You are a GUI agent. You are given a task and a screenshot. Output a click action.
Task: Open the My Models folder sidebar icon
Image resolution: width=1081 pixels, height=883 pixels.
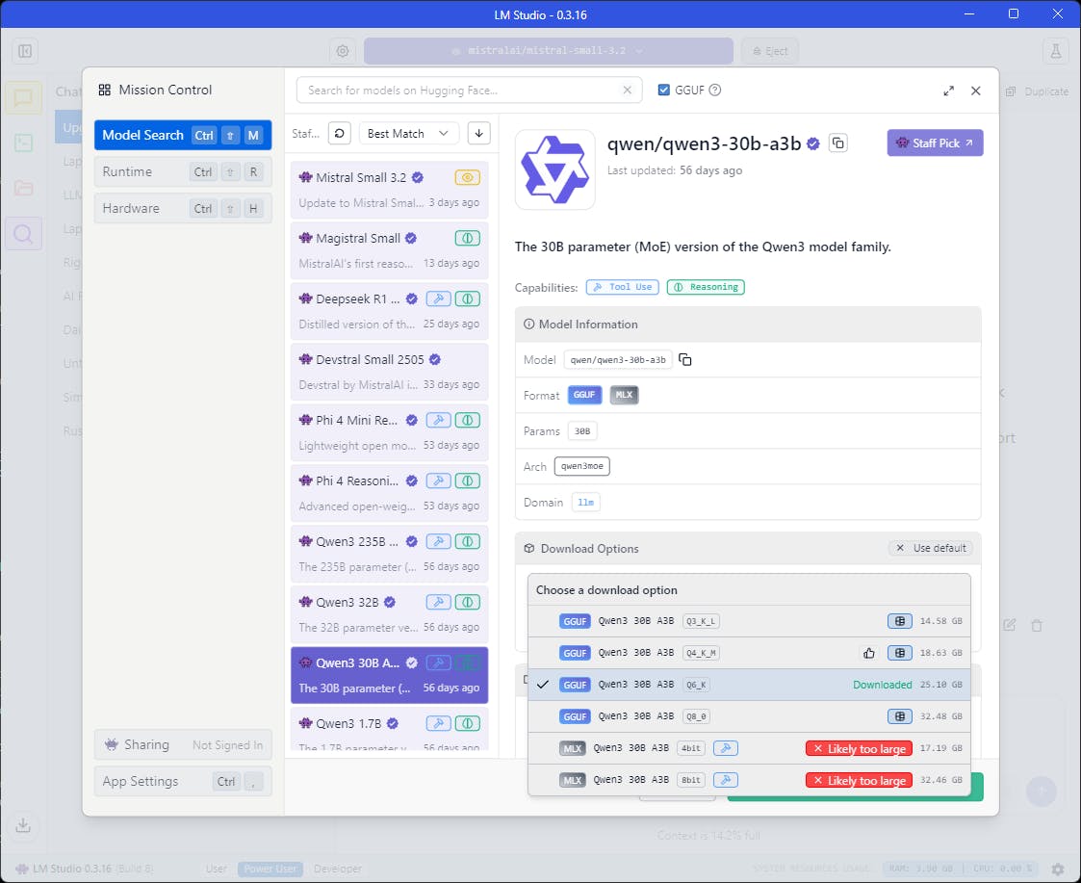coord(23,188)
